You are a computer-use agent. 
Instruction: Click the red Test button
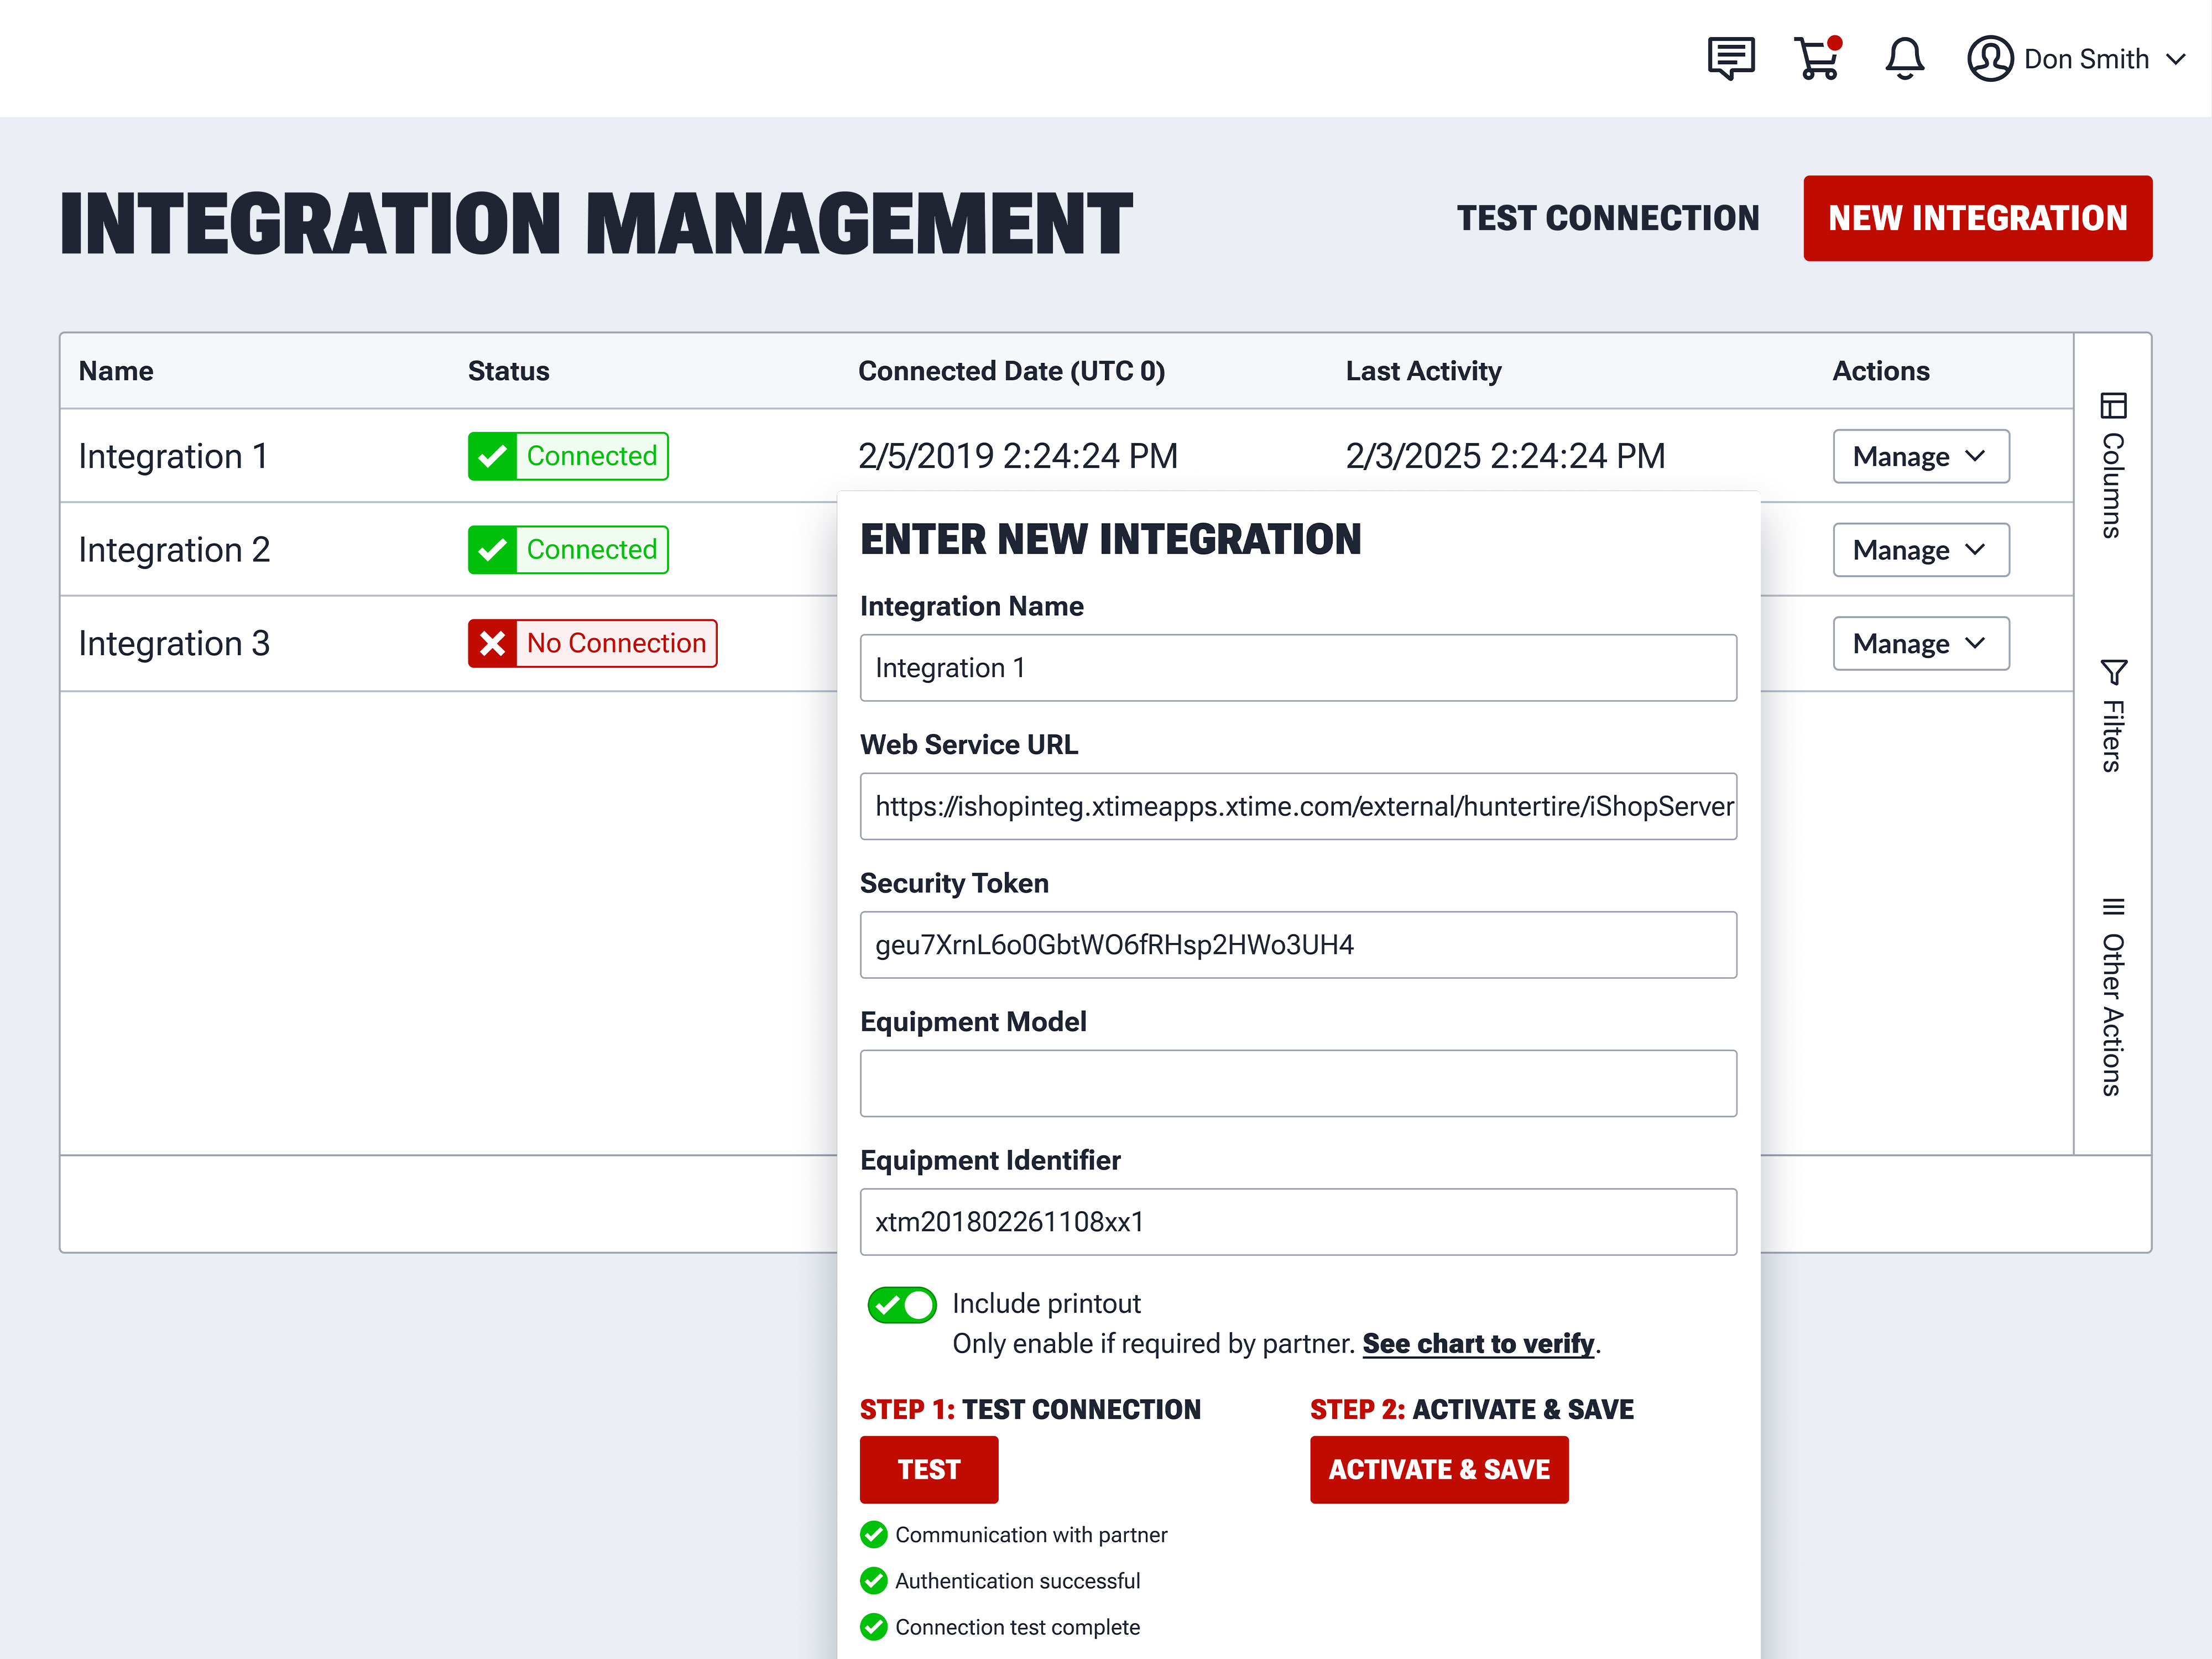pyautogui.click(x=928, y=1469)
